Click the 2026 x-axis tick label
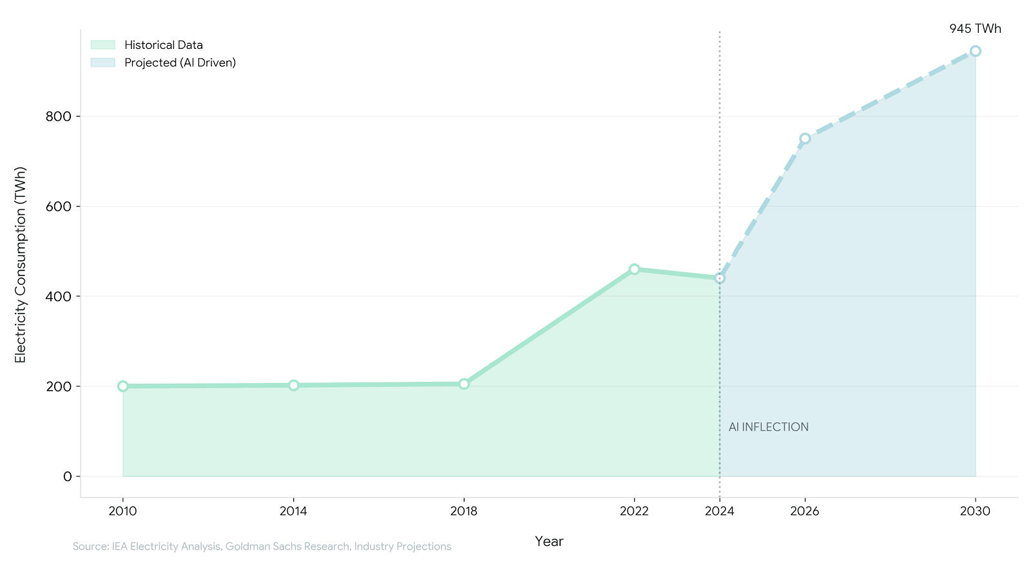 tap(805, 511)
